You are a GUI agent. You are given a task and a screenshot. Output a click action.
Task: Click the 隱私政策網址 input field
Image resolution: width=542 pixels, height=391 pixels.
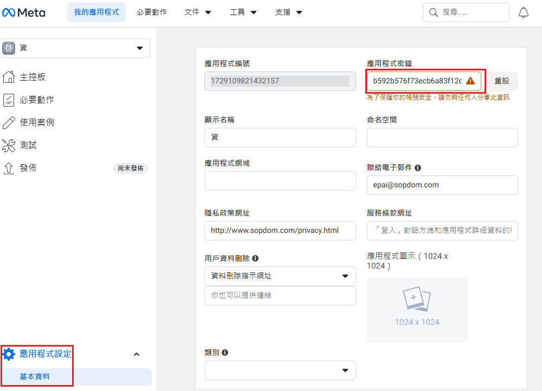(x=280, y=231)
